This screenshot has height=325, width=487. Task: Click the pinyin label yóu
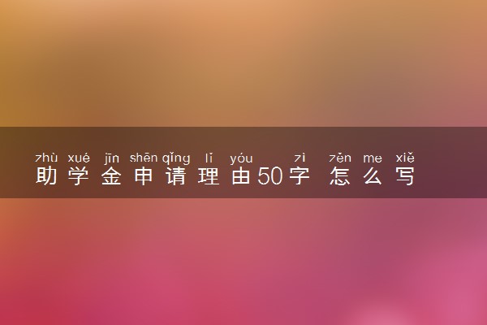pos(241,158)
